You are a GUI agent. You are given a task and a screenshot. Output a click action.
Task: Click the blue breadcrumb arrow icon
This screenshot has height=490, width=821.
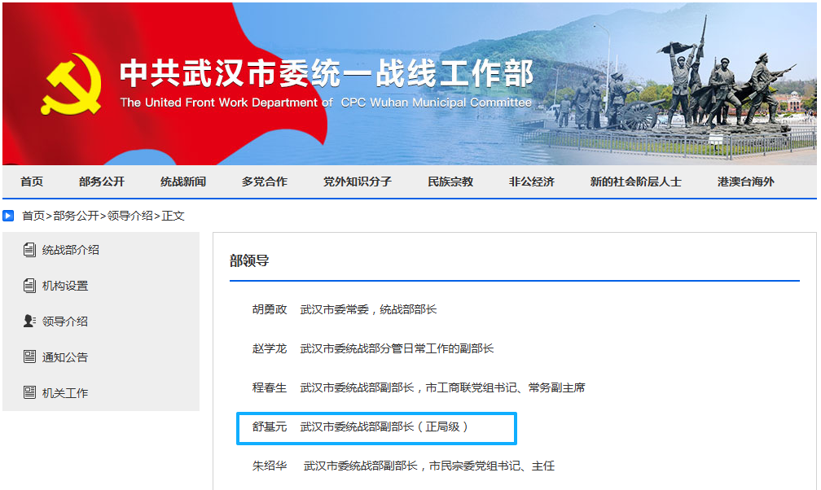[x=8, y=216]
